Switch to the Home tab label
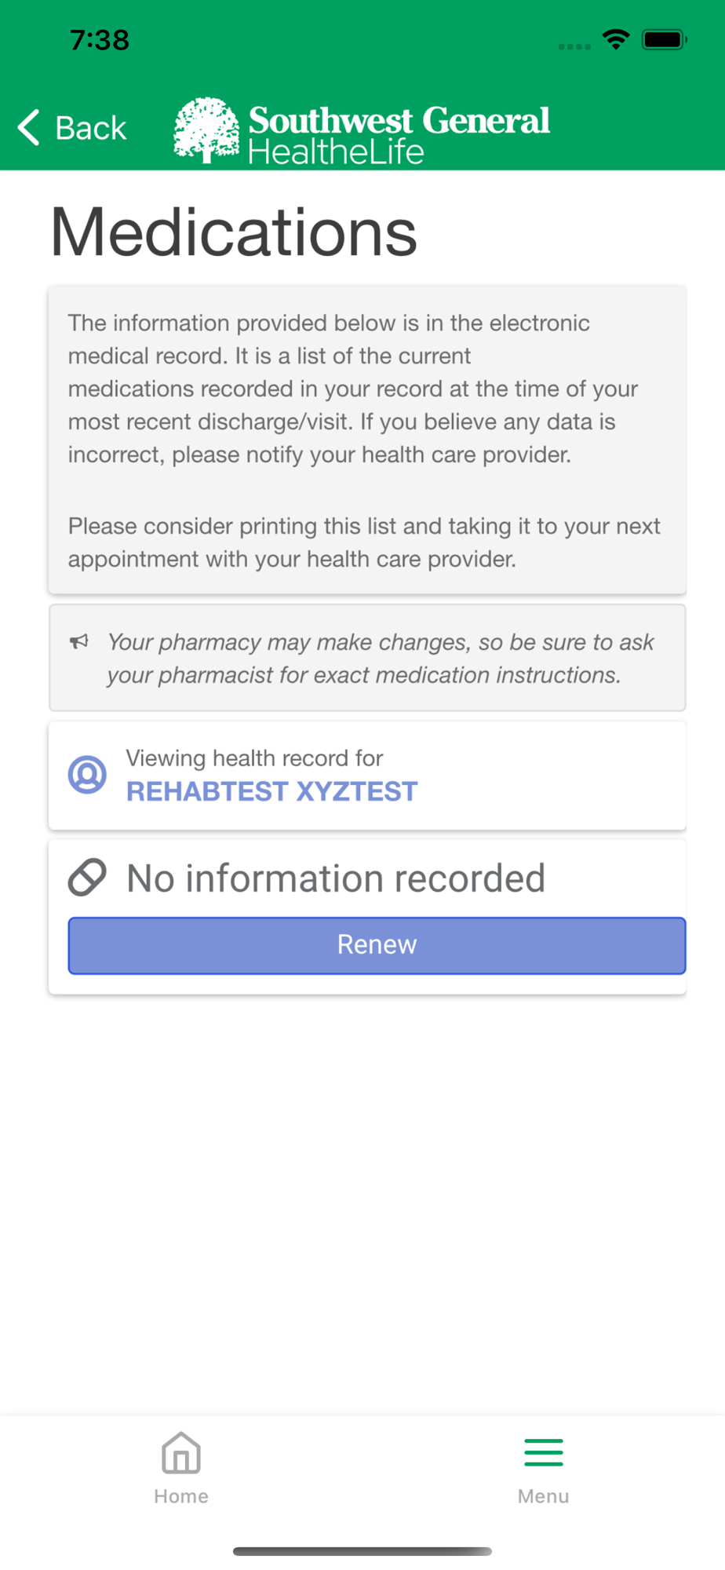The image size is (725, 1570). pos(181,1496)
